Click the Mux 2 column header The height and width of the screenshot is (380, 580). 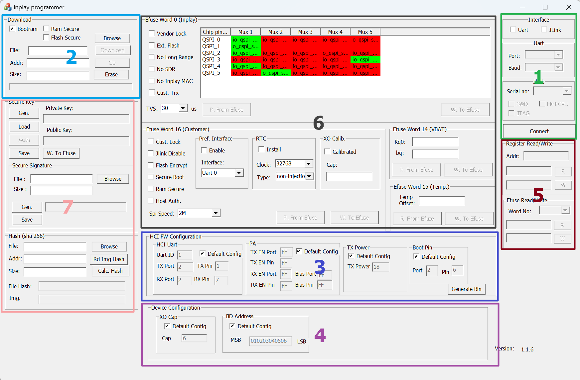(x=275, y=32)
